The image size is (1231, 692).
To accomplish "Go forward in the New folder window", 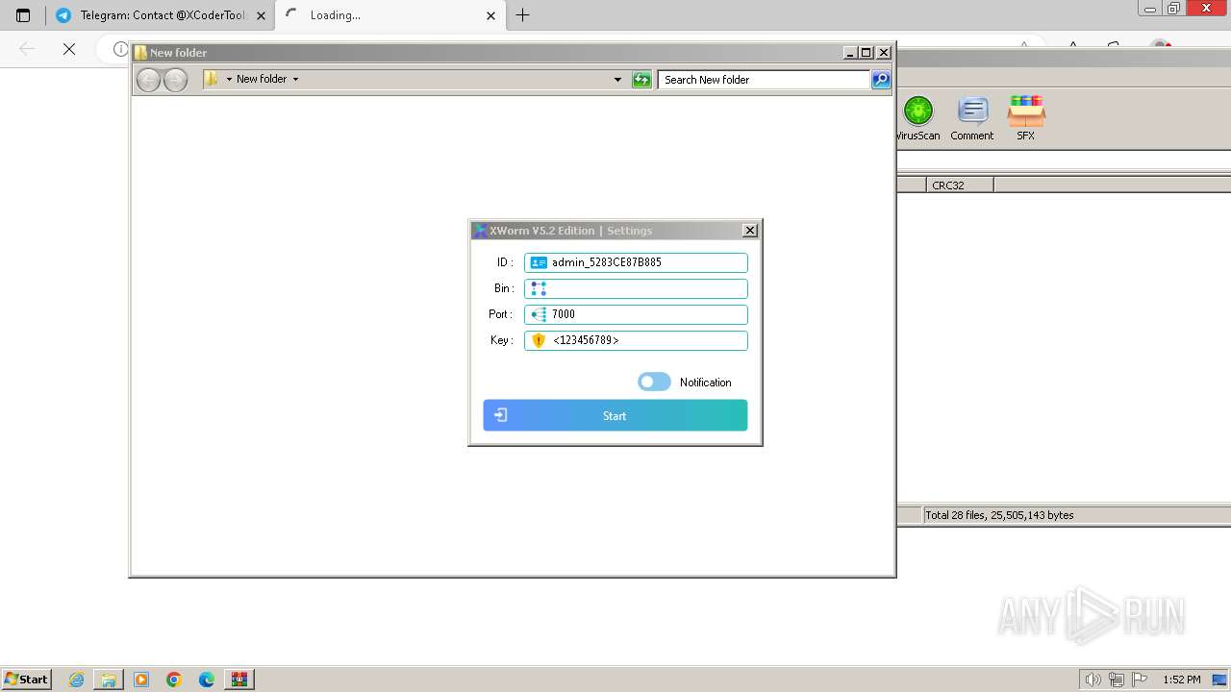I will [x=175, y=80].
